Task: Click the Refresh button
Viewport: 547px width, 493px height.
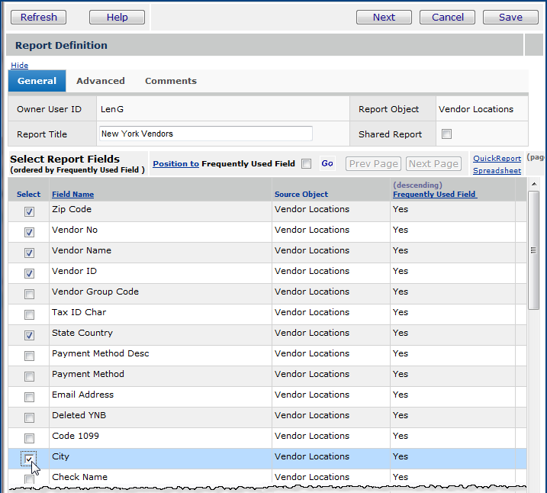Action: pos(38,17)
